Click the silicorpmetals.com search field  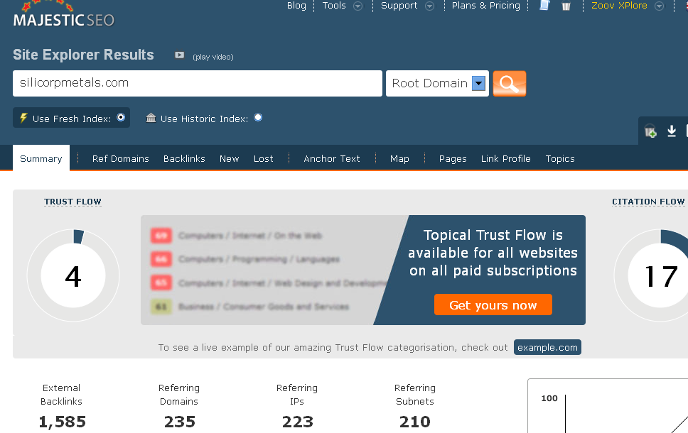(x=198, y=83)
